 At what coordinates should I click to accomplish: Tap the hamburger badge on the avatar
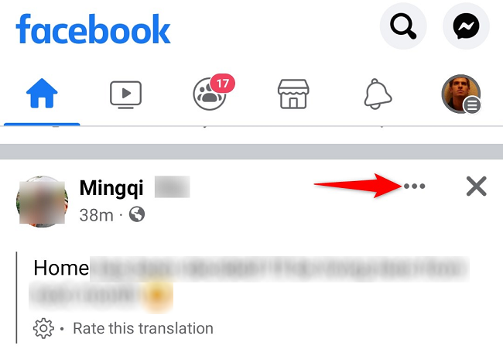tap(472, 105)
